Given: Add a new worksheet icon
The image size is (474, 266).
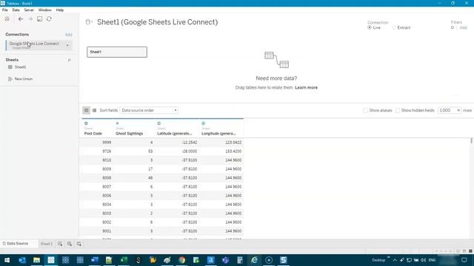Looking at the screenshot, I should coord(60,244).
